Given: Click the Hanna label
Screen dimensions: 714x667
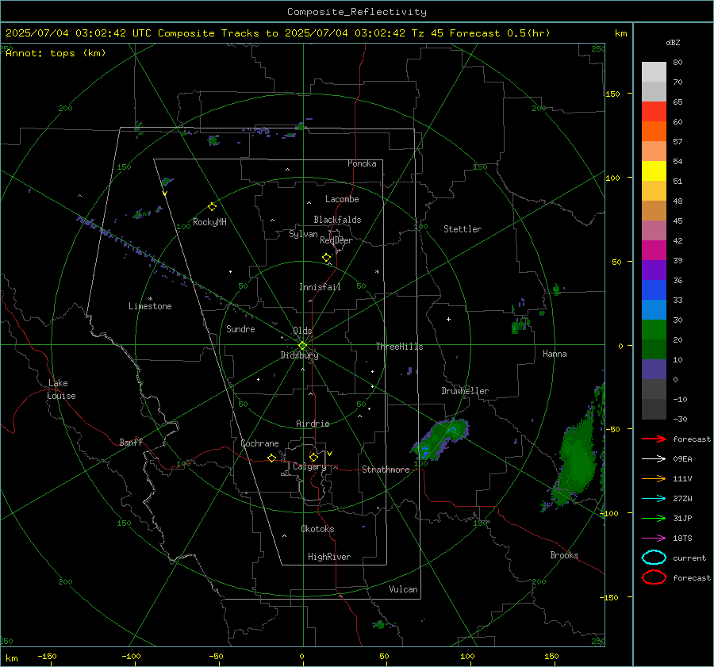Looking at the screenshot, I should tap(555, 354).
